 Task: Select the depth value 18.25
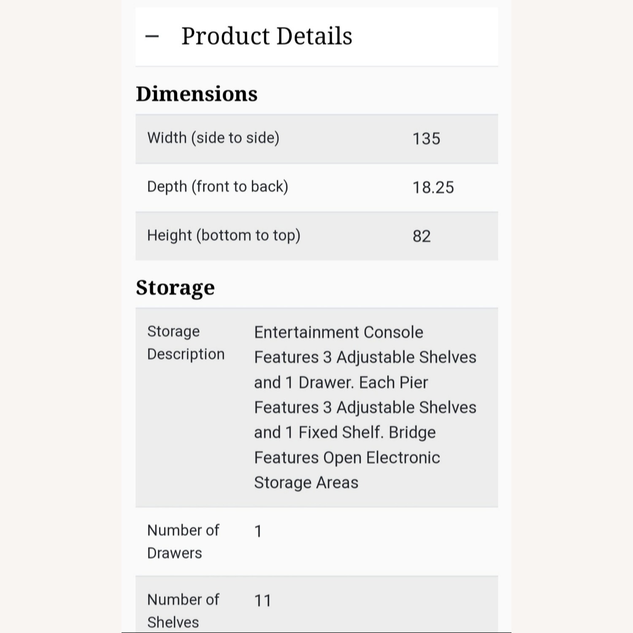point(433,187)
